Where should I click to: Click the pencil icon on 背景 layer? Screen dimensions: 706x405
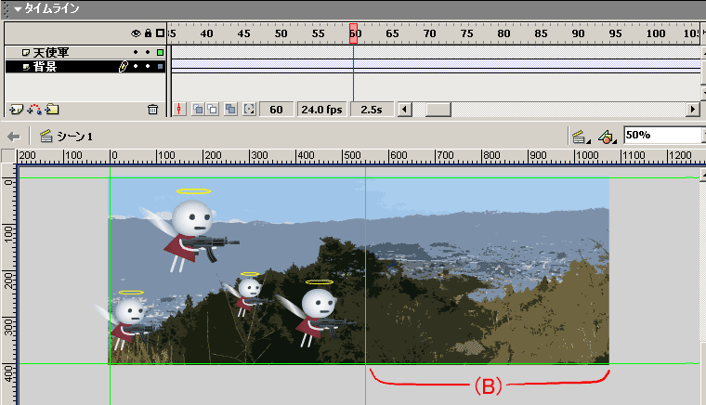click(x=123, y=67)
